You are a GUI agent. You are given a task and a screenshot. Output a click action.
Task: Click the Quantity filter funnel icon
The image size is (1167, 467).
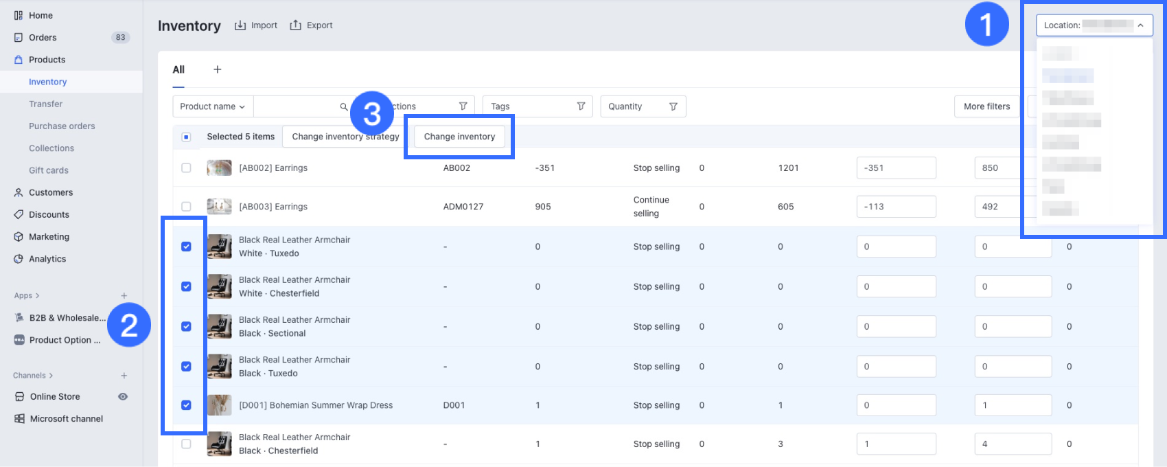pyautogui.click(x=673, y=106)
